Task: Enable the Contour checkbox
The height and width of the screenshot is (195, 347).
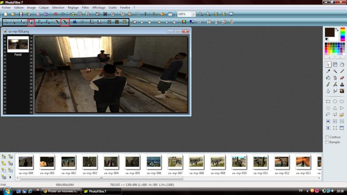Action: 327,137
